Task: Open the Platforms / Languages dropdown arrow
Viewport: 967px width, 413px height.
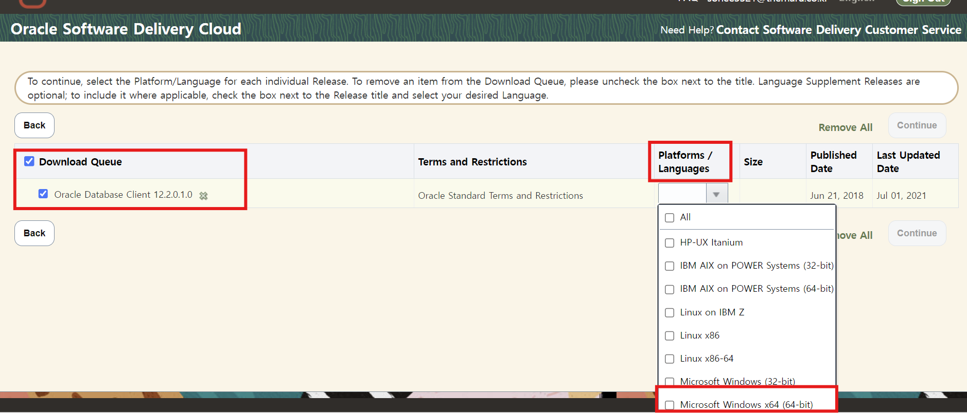Action: coord(716,194)
